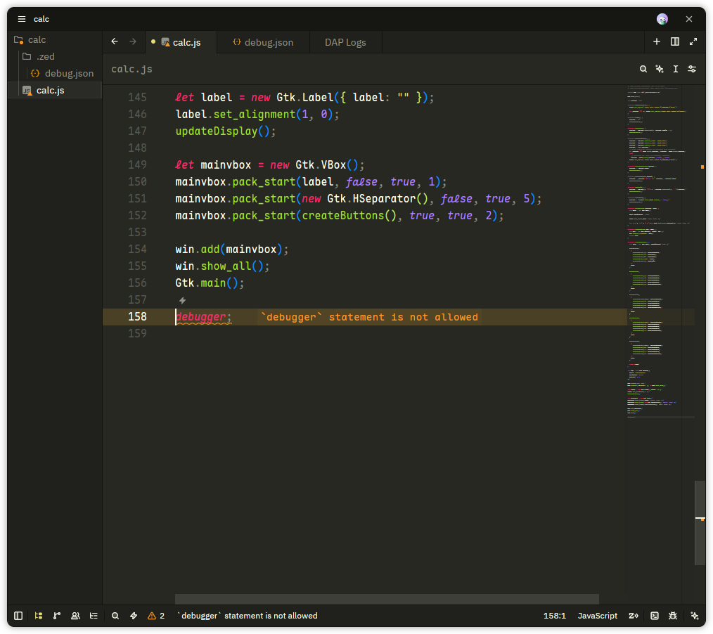Toggle the debugger bug panel
The width and height of the screenshot is (713, 634).
(673, 615)
